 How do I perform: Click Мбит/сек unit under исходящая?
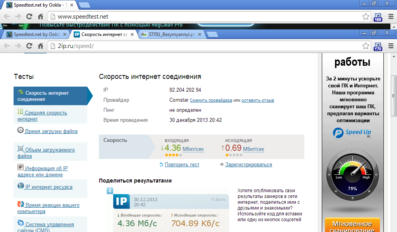254,149
